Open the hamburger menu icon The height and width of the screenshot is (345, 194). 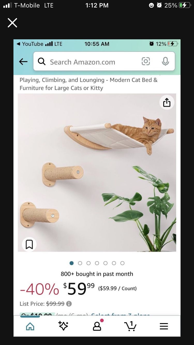coord(164,326)
